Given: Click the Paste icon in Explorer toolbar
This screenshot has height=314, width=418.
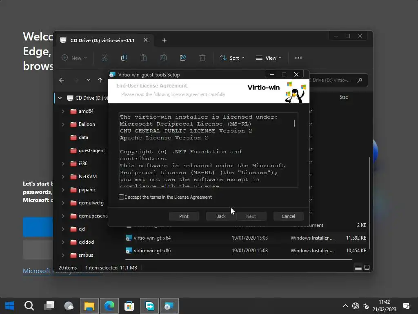Looking at the screenshot, I should tap(143, 58).
